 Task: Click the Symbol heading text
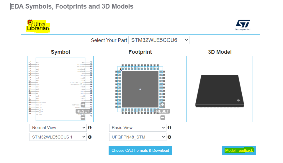[60, 52]
